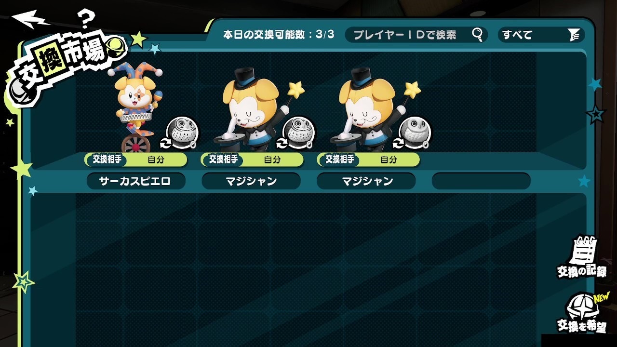Select the first マジシャン figure thumbnail
617x347 pixels.
coord(251,108)
